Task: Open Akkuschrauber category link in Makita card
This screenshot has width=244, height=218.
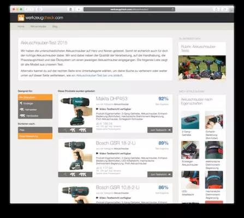Action: pyautogui.click(x=121, y=104)
